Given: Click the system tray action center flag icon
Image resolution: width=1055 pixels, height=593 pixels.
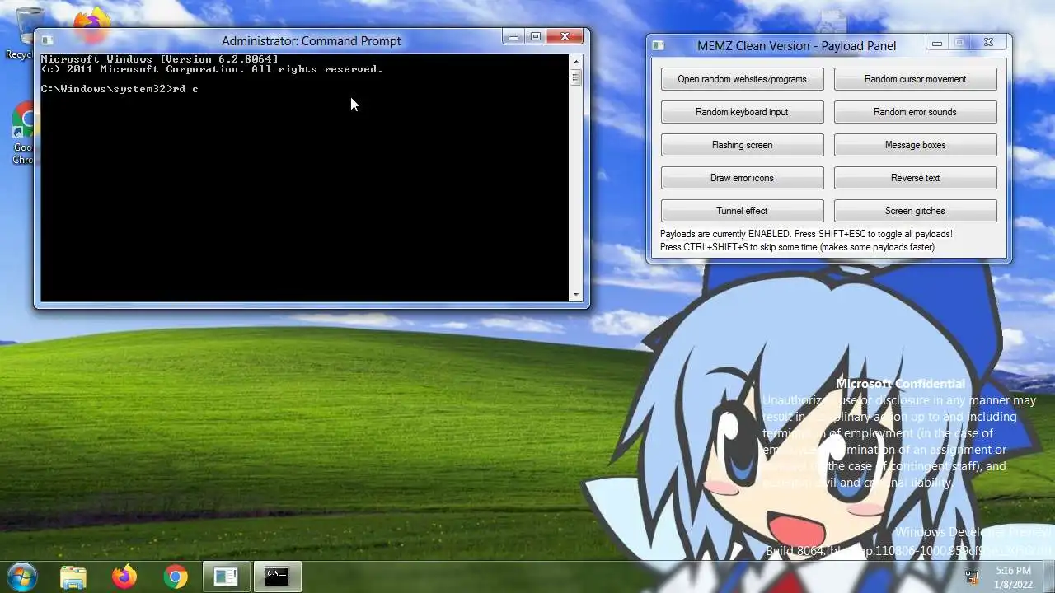Looking at the screenshot, I should (972, 577).
